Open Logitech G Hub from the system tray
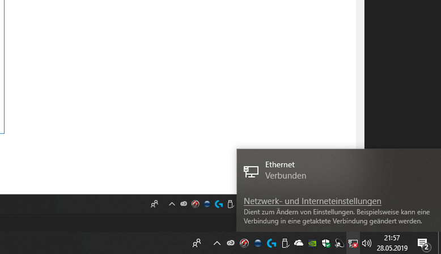The image size is (441, 254). coord(272,243)
